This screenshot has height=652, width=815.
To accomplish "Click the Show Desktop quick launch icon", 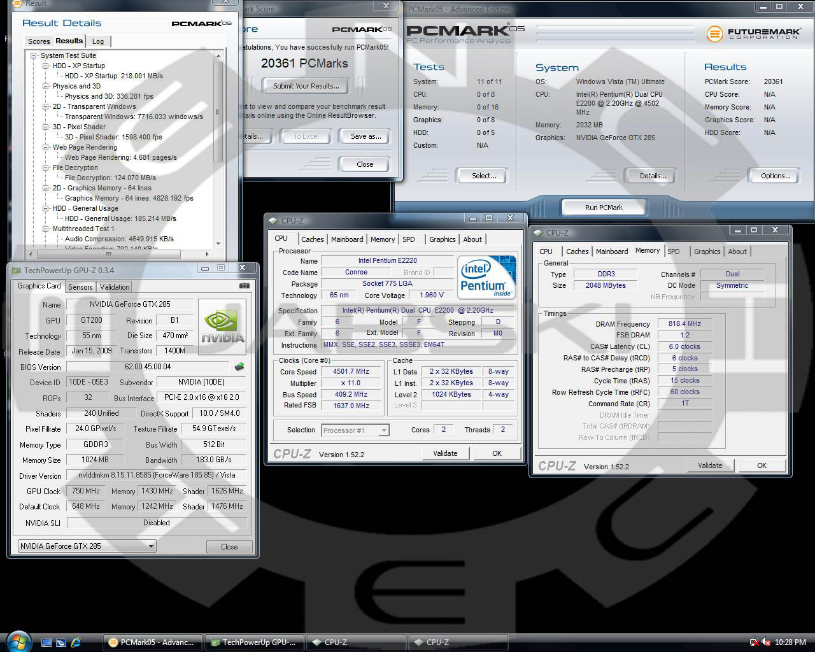I will click(x=46, y=642).
